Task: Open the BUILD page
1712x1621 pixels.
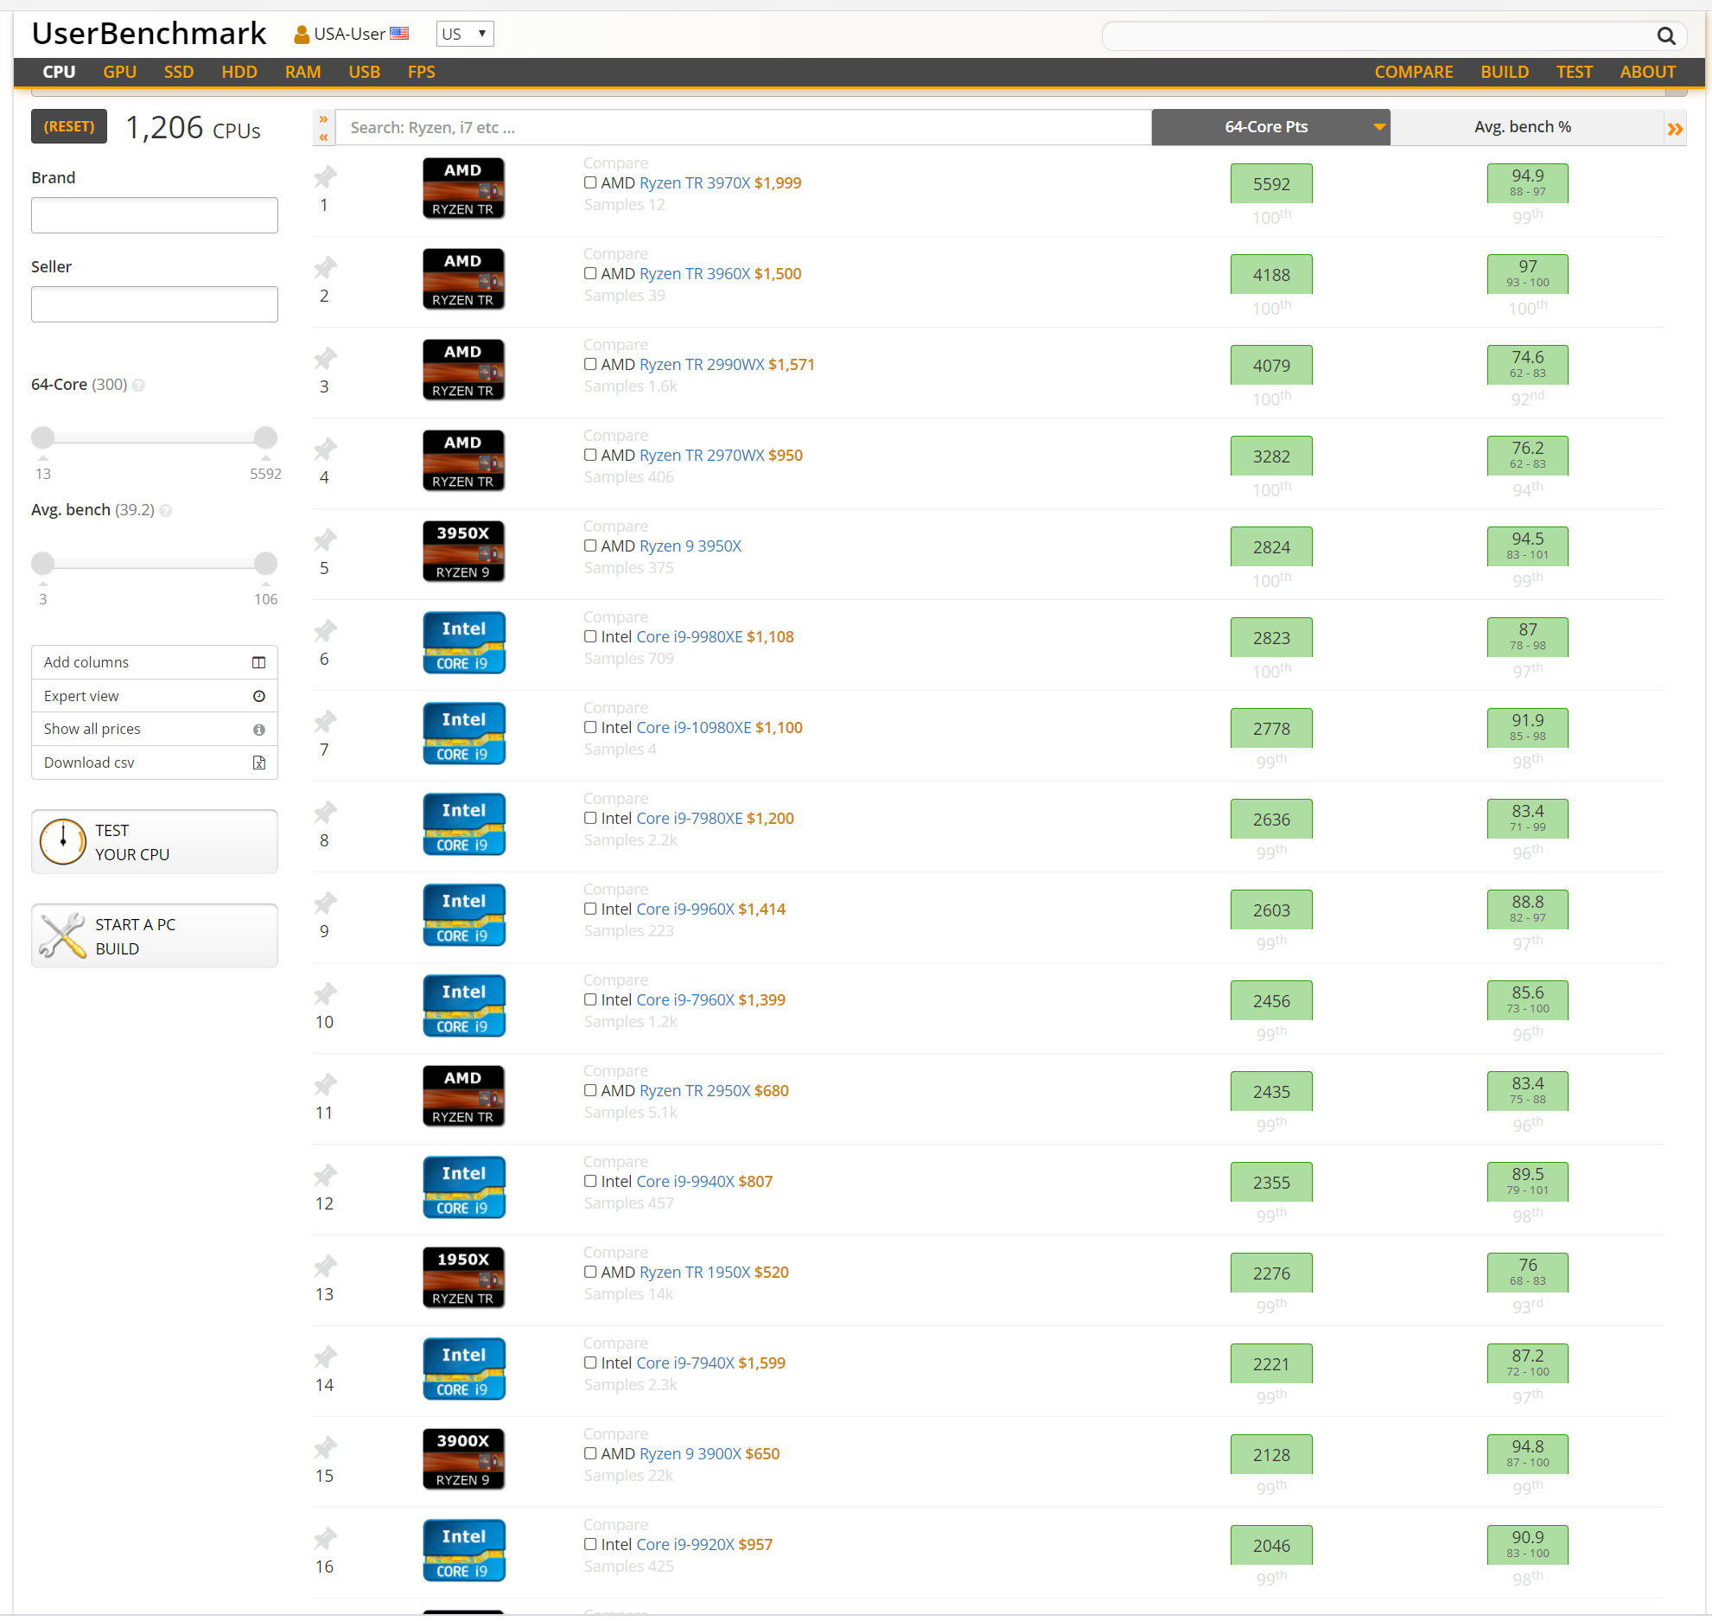Action: (1505, 72)
